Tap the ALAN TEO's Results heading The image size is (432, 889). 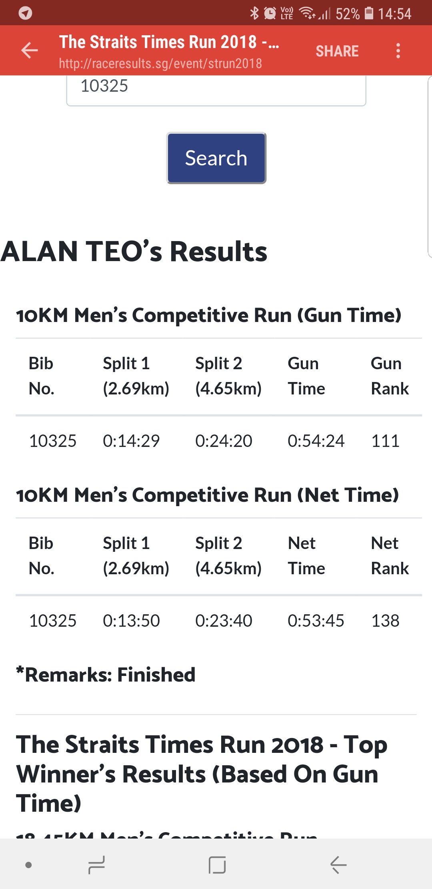(x=134, y=251)
